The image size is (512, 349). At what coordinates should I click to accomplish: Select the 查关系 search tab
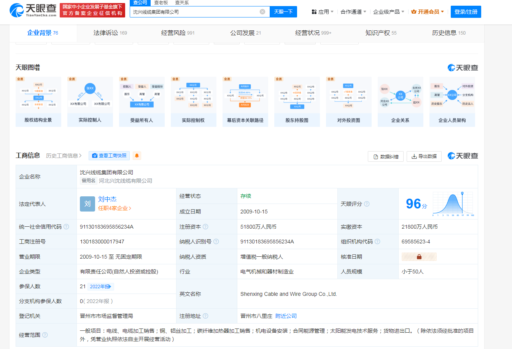point(182,3)
